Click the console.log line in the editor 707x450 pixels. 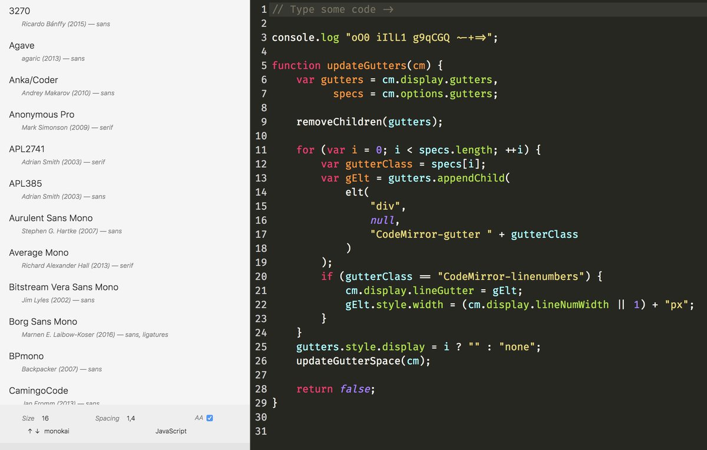(385, 38)
